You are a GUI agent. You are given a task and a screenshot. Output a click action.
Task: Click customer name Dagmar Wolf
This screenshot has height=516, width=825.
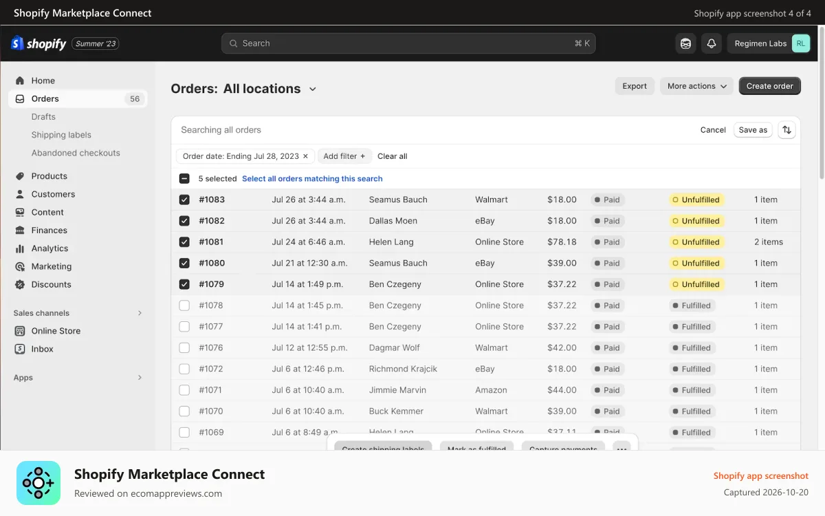395,347
